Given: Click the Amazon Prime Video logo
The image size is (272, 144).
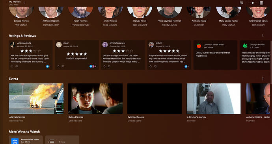Looking at the screenshot, I should [x=15, y=141].
